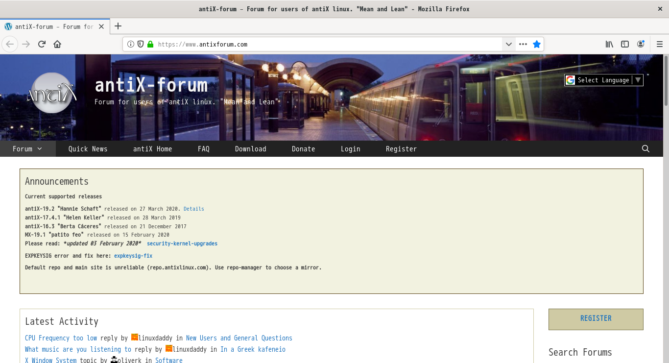Click the REGISTER sidebar button
This screenshot has height=363, width=669.
(596, 319)
